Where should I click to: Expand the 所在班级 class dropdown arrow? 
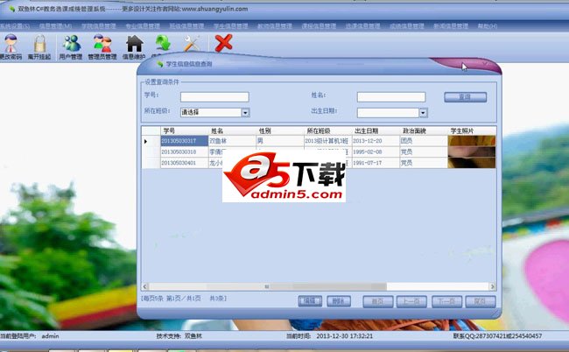click(x=245, y=112)
